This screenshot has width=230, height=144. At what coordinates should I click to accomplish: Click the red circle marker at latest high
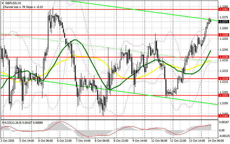point(209,19)
